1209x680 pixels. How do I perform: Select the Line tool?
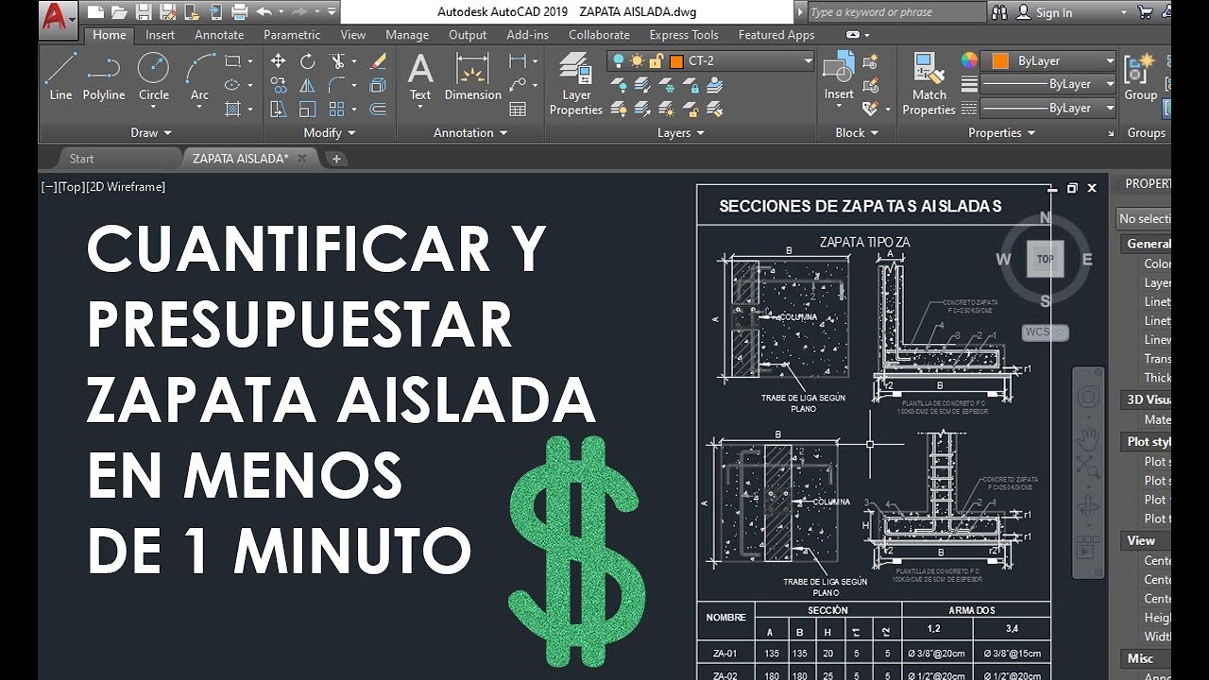60,76
